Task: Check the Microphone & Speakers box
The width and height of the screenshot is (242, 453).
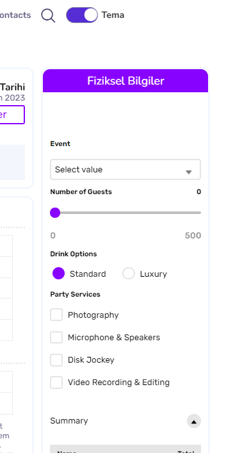Action: coord(56,337)
